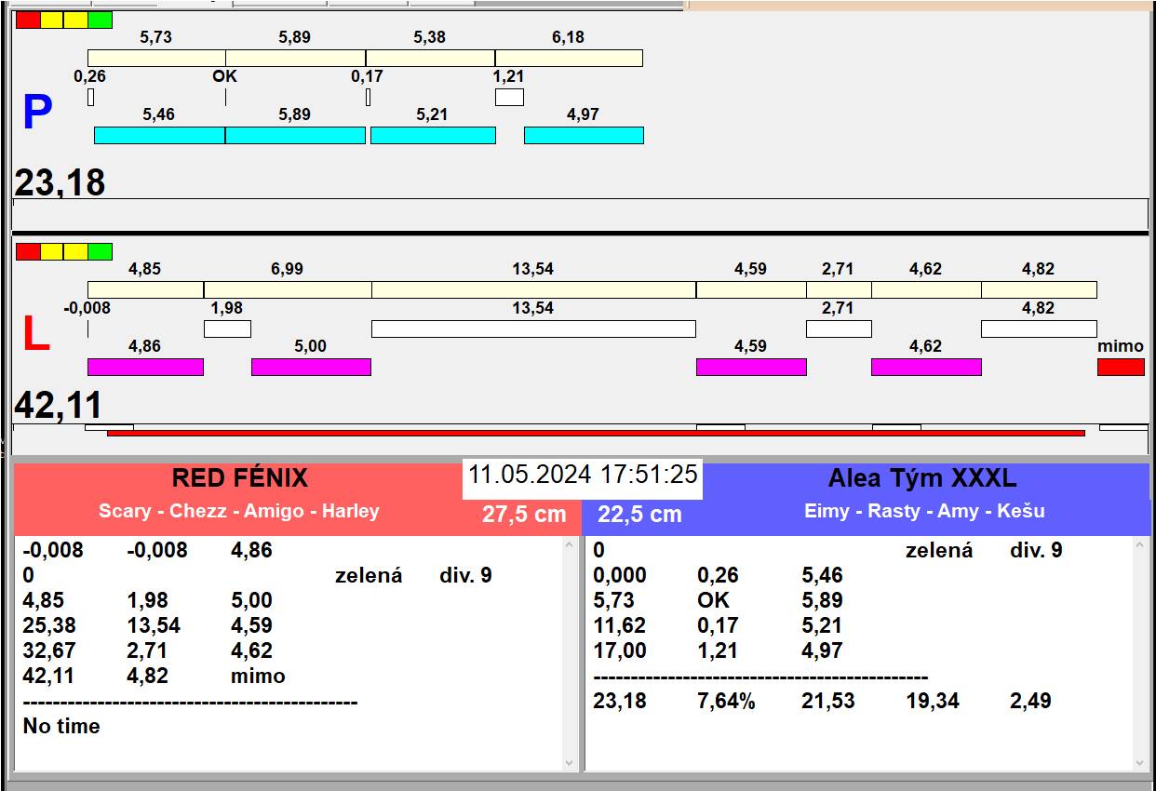Select the cyan 4,97 run bar

(x=584, y=136)
